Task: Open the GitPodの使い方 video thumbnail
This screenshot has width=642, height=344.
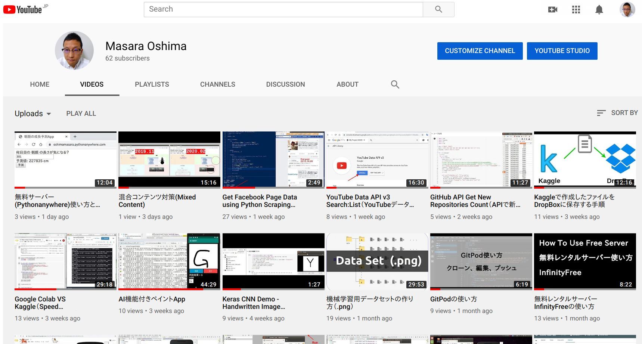Action: pos(481,261)
